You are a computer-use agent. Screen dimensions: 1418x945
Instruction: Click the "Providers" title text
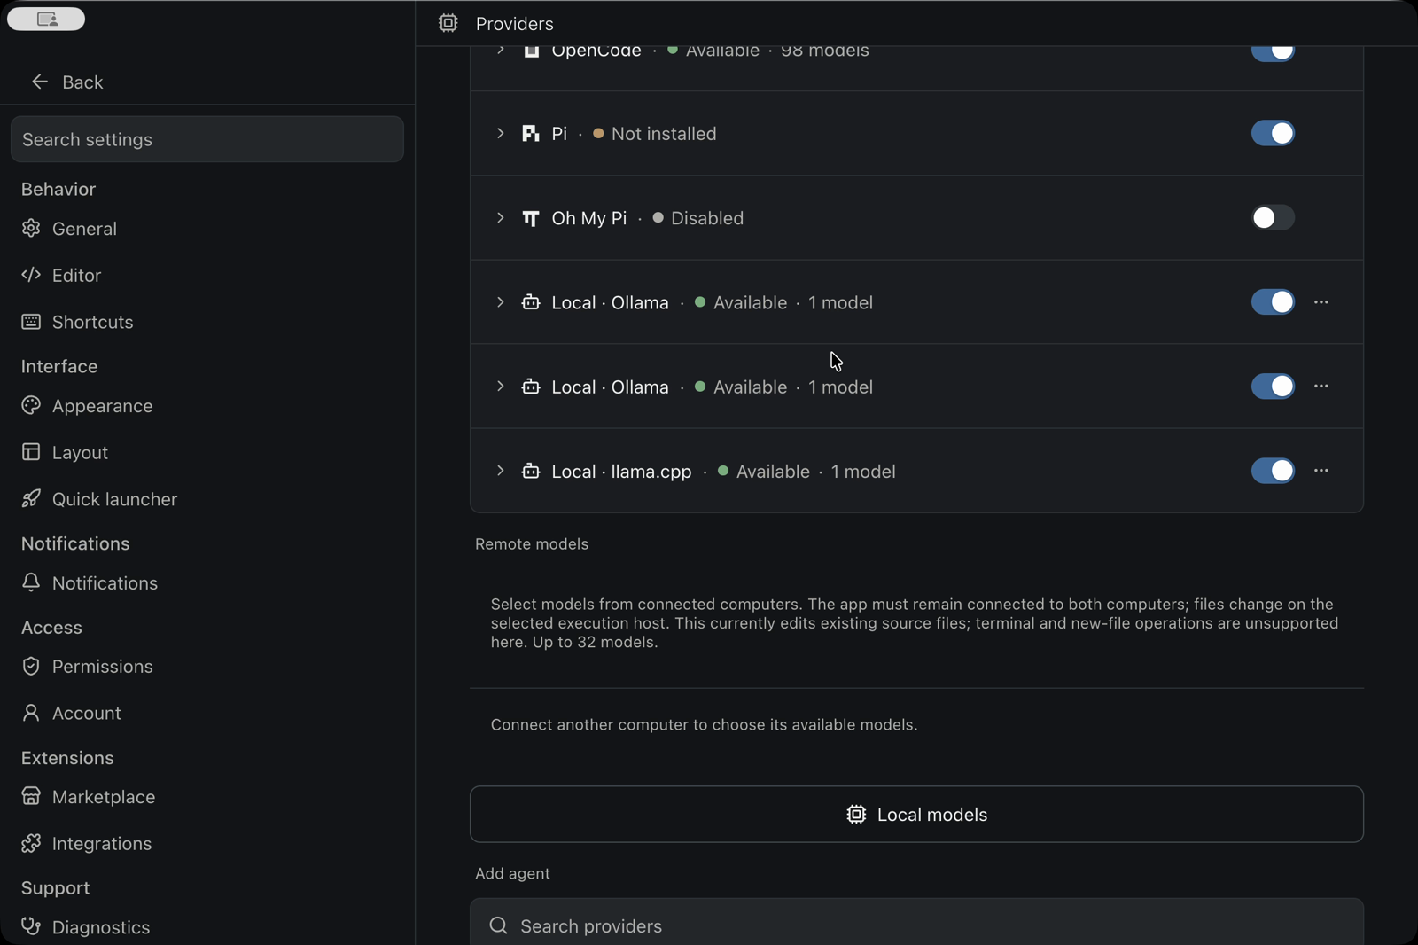pos(514,24)
